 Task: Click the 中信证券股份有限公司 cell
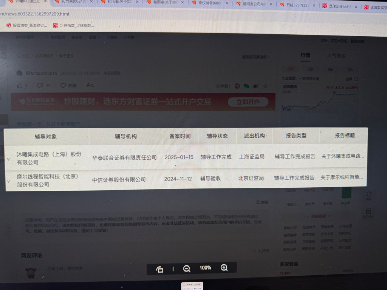[119, 180]
